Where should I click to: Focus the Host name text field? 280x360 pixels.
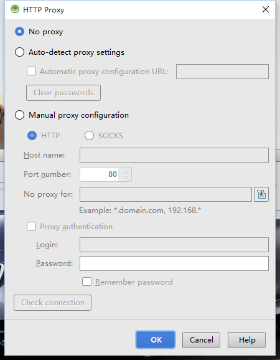[x=174, y=155]
